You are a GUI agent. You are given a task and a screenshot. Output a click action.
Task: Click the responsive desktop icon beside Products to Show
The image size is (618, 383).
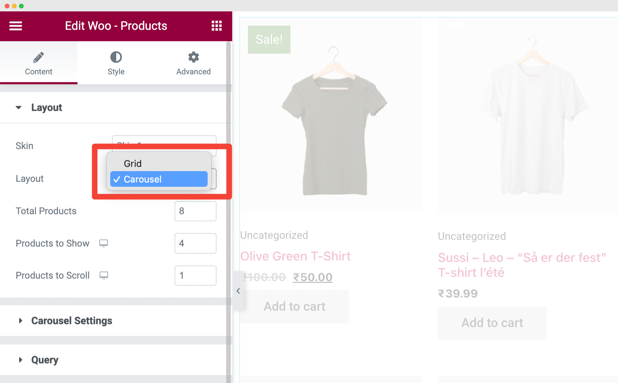click(104, 243)
